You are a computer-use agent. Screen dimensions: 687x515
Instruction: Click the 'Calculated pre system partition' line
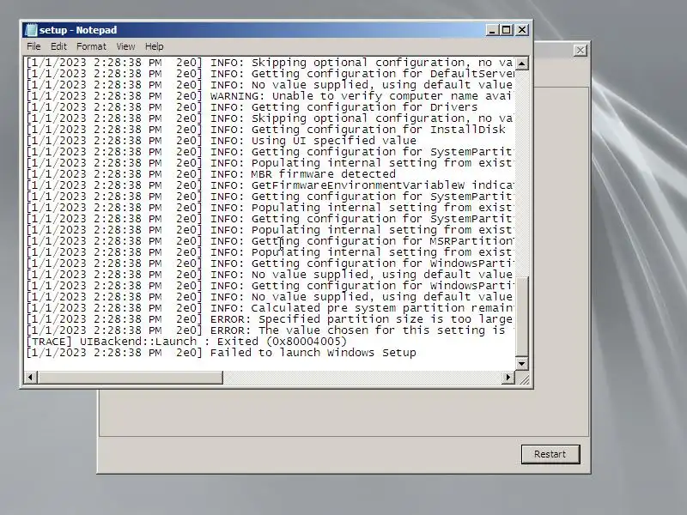coord(270,308)
